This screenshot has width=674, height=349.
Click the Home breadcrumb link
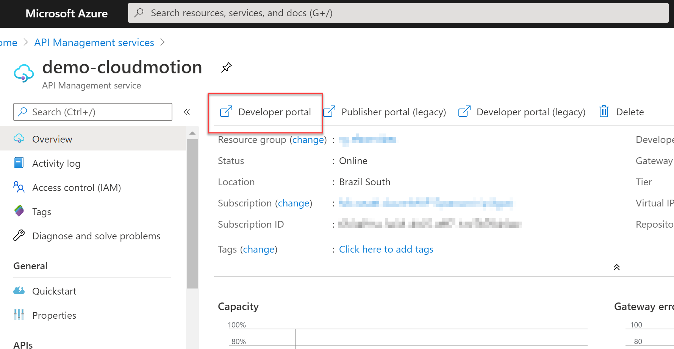point(8,42)
